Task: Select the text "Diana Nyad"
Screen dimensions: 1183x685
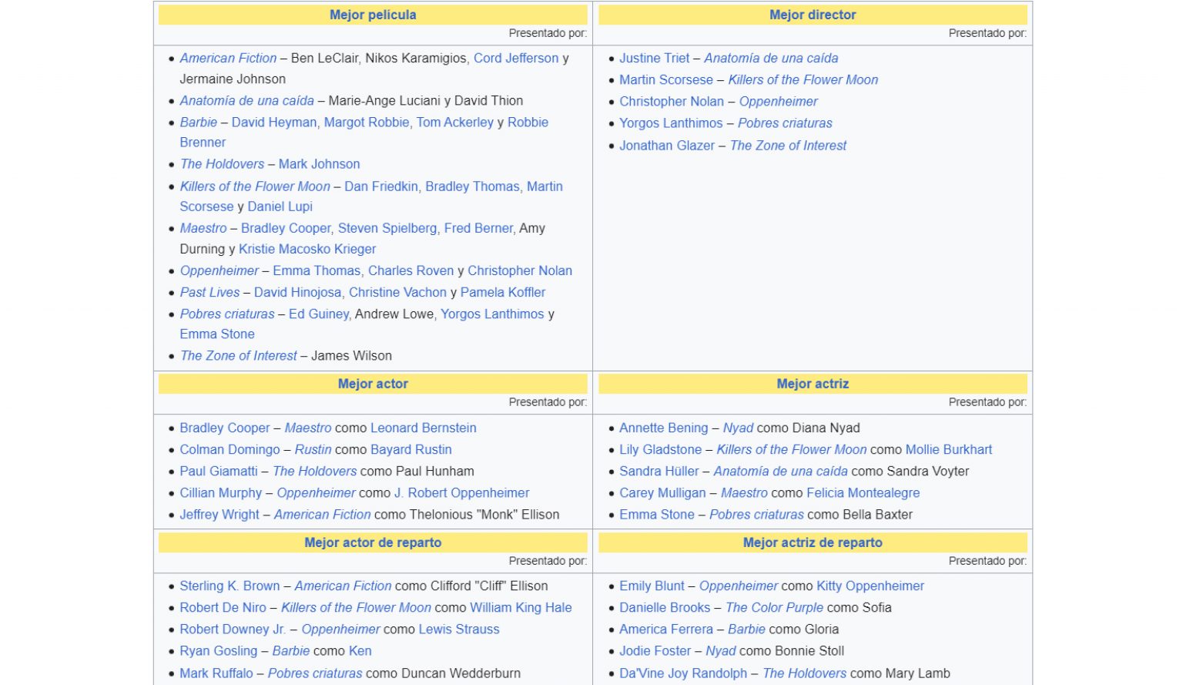Action: click(x=826, y=428)
